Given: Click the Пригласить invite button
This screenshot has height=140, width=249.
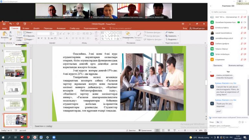Looking at the screenshot, I should [218, 65].
